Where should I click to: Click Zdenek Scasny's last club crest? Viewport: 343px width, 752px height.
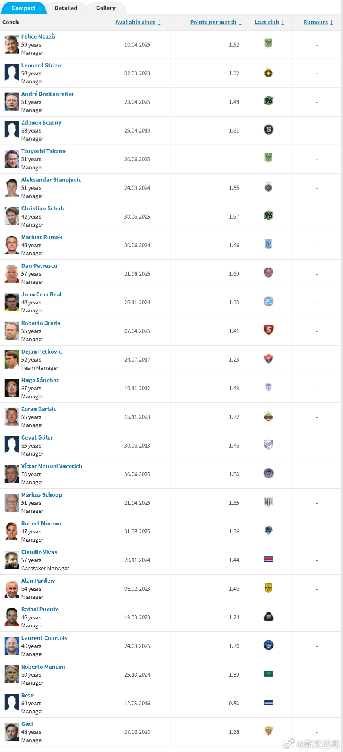tap(269, 129)
